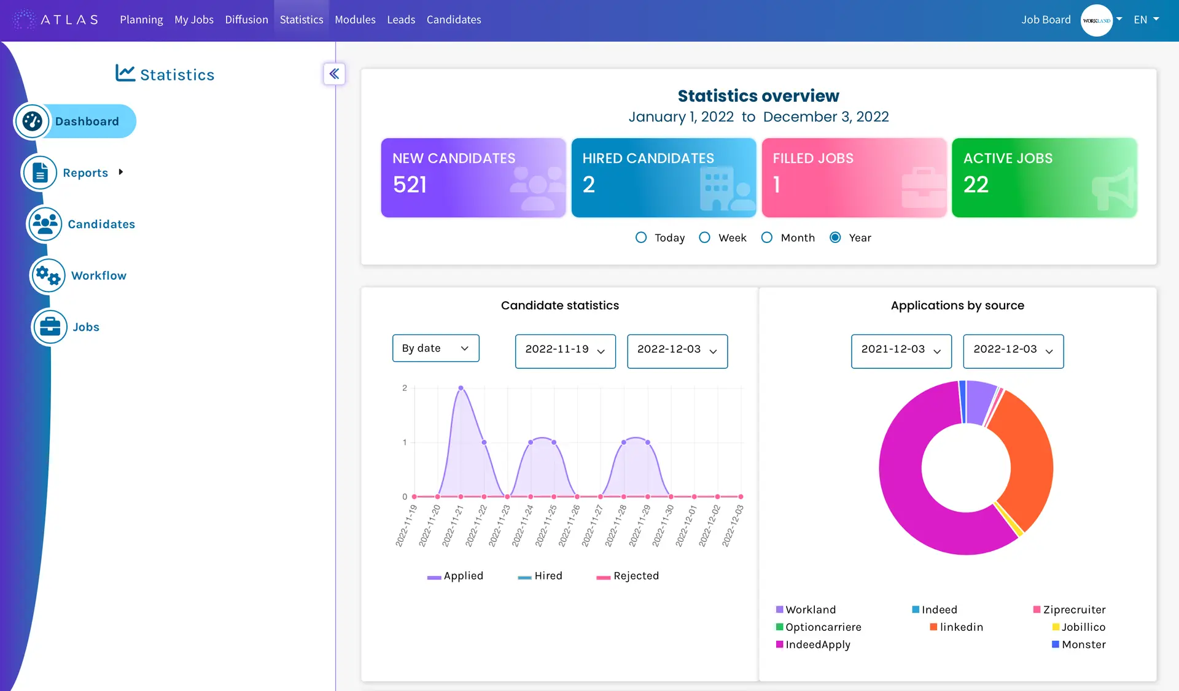Select the Today radio button

(641, 237)
